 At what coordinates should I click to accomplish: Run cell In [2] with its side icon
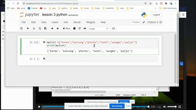pos(44,42)
